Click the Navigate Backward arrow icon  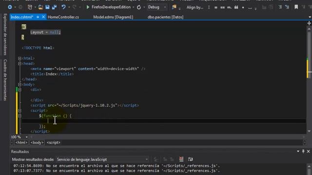point(10,7)
